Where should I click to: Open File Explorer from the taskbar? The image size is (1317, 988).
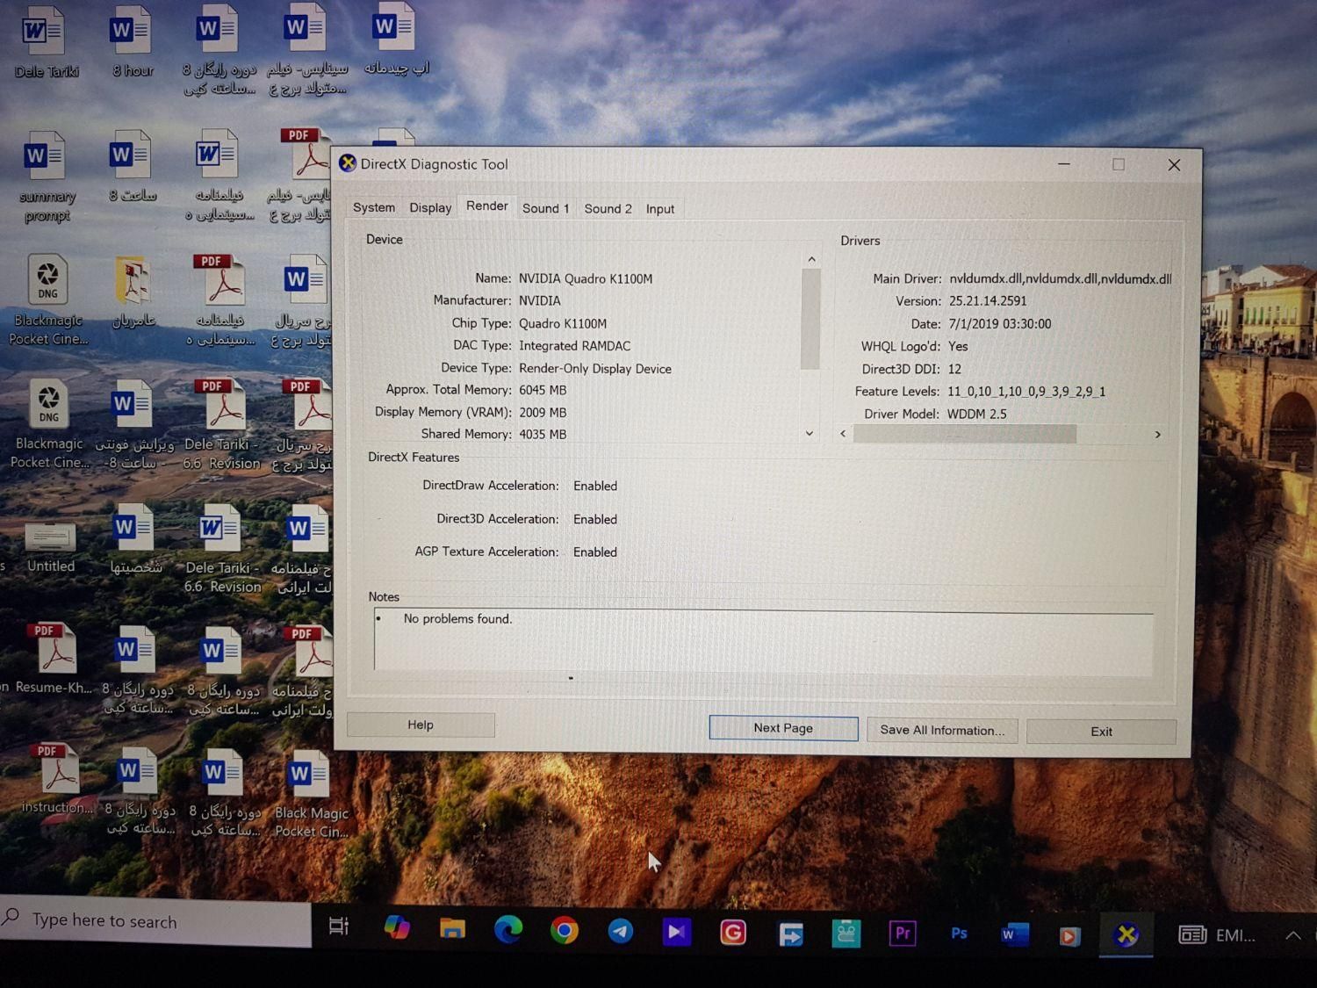click(x=452, y=928)
